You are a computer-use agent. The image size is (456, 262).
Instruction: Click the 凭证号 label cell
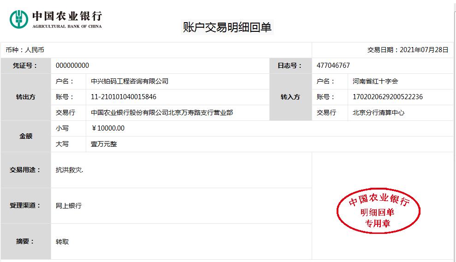[x=26, y=65]
